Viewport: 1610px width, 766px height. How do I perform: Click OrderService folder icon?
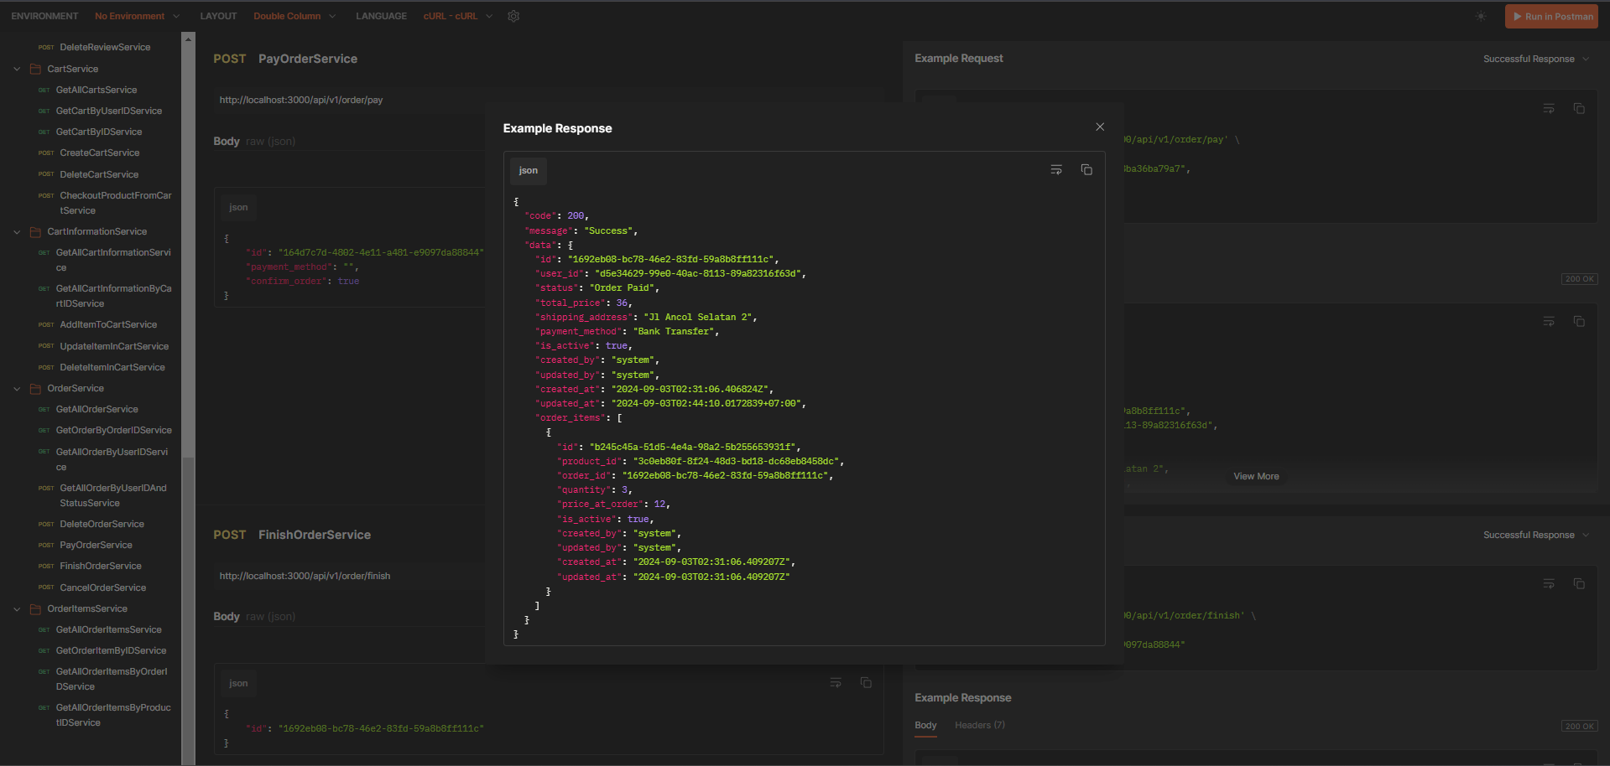(x=35, y=388)
